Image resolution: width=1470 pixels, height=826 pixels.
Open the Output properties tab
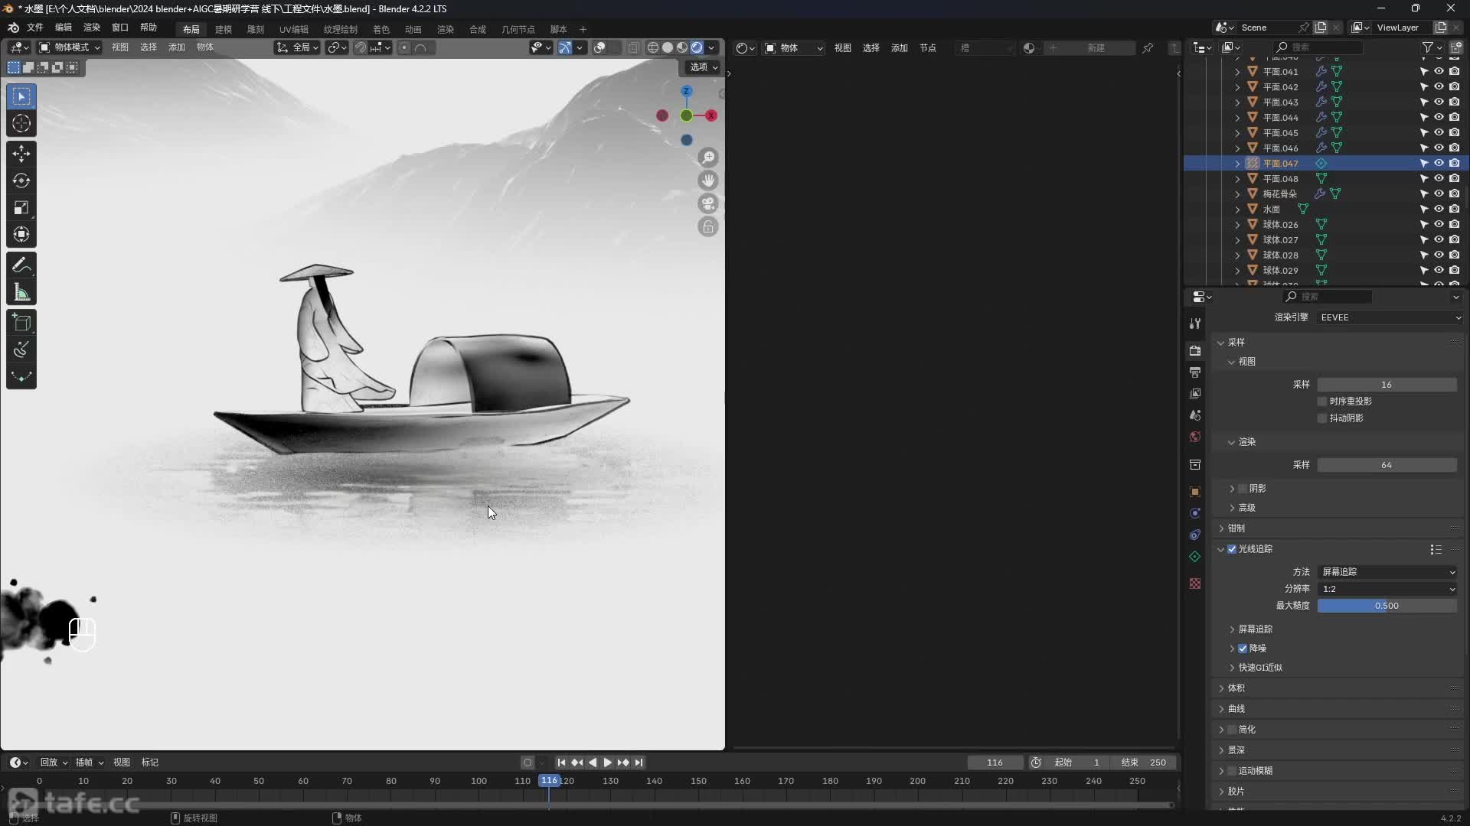(1195, 372)
